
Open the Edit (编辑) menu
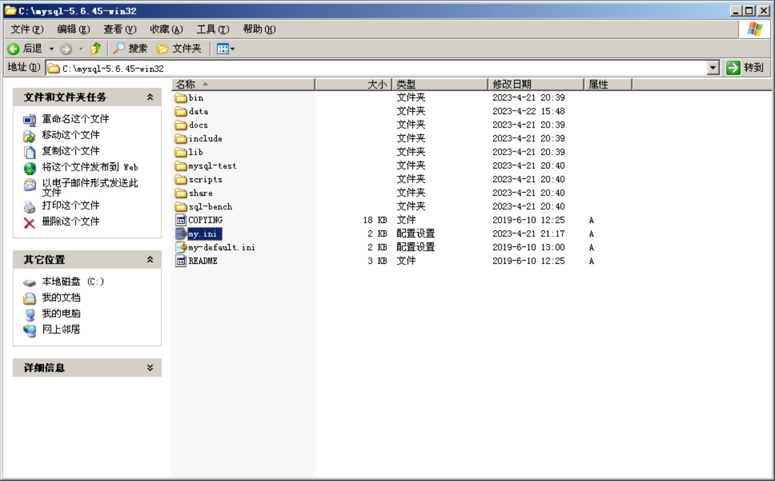73,29
